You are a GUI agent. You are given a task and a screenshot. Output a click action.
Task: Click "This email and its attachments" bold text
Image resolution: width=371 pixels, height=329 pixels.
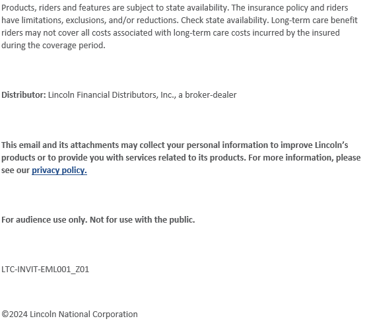[60, 145]
